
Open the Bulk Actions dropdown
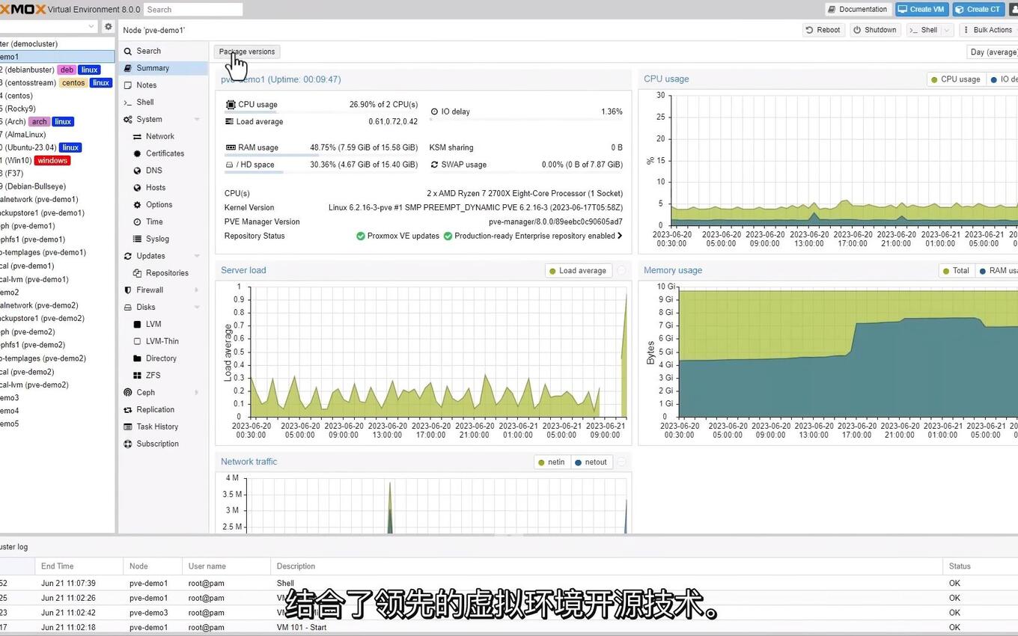click(x=987, y=30)
